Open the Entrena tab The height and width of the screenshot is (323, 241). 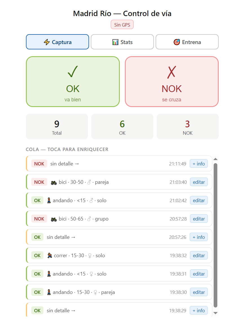coord(187,42)
